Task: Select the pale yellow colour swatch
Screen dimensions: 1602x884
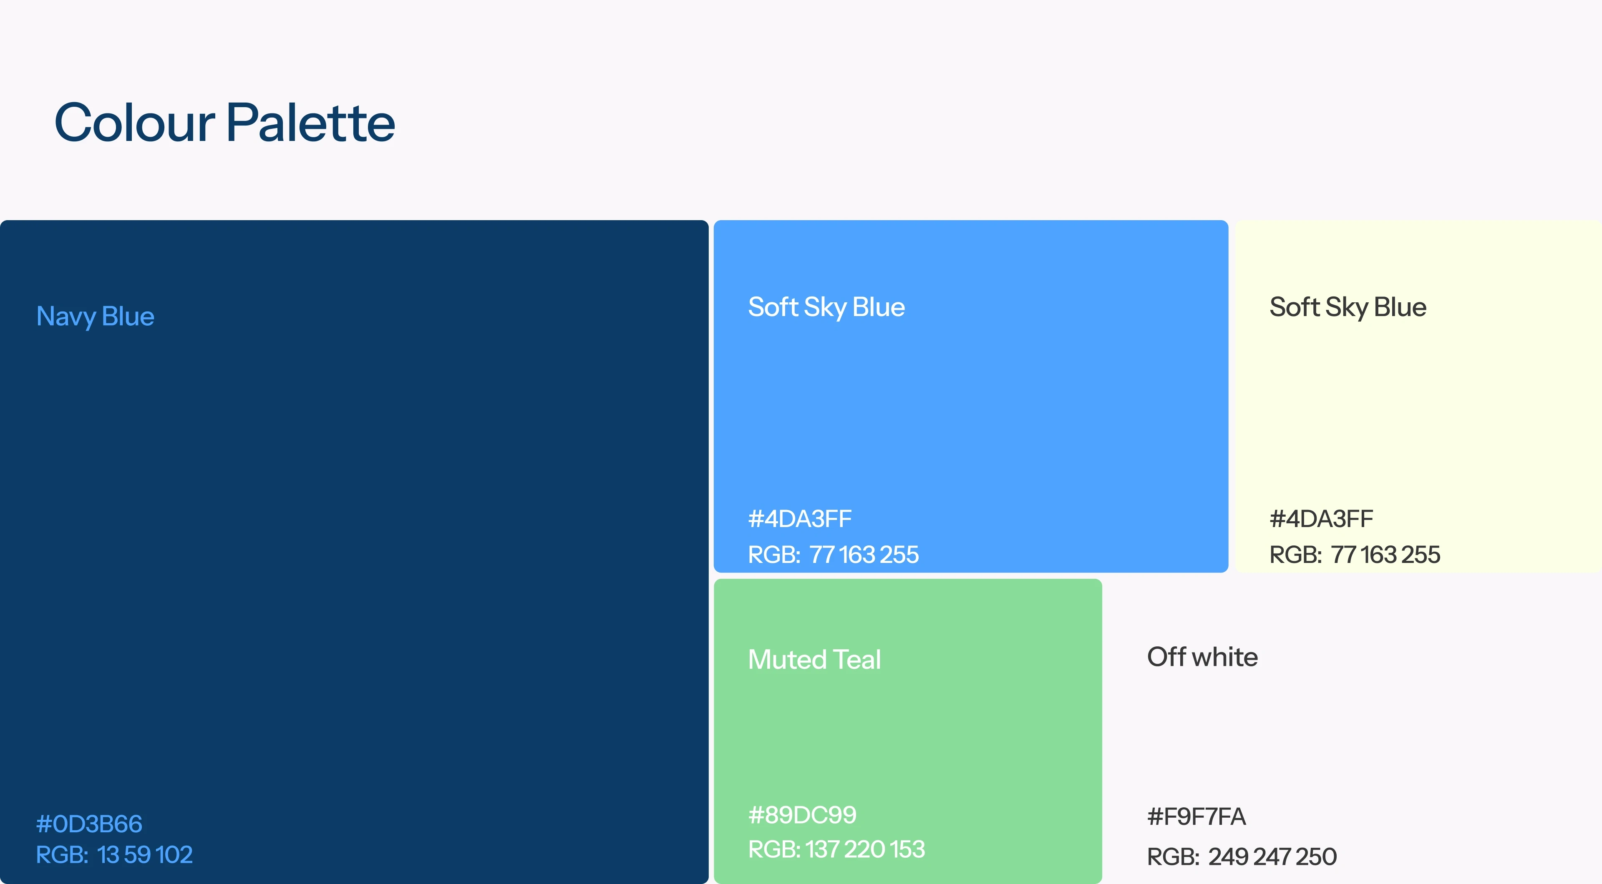Action: pos(1418,396)
